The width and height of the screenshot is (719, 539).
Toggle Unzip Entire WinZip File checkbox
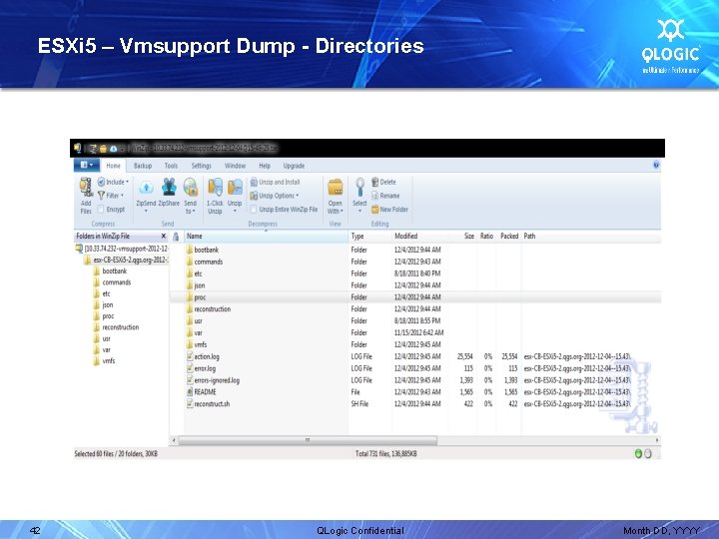coord(253,209)
